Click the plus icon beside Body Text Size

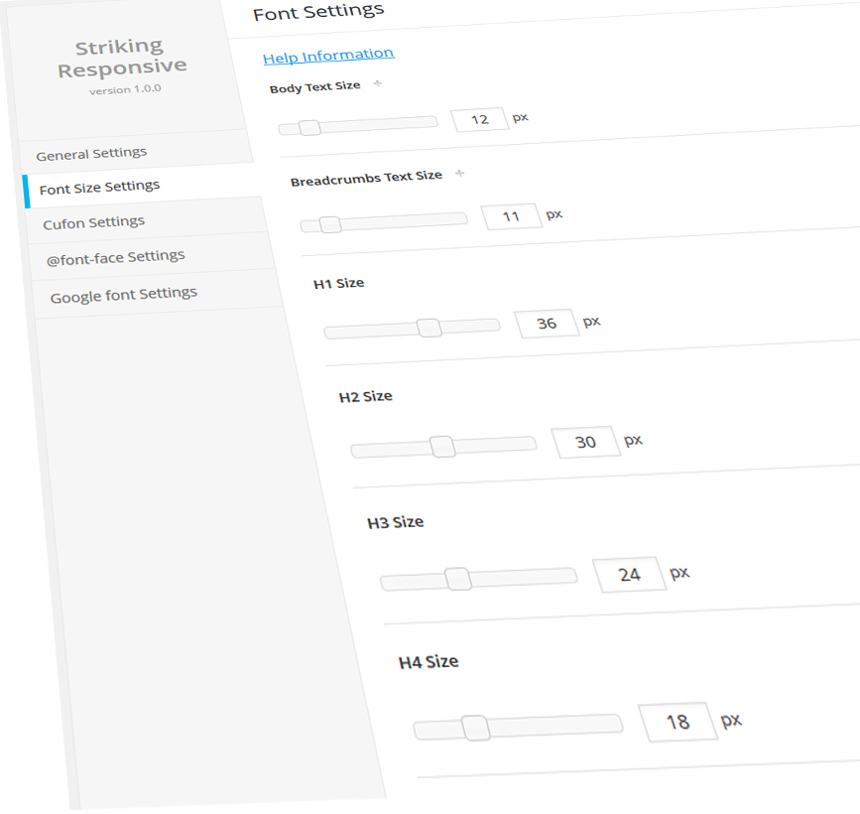tap(377, 84)
